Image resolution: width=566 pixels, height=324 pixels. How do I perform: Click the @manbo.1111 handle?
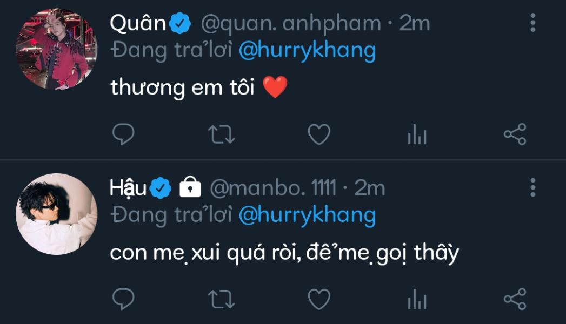274,188
